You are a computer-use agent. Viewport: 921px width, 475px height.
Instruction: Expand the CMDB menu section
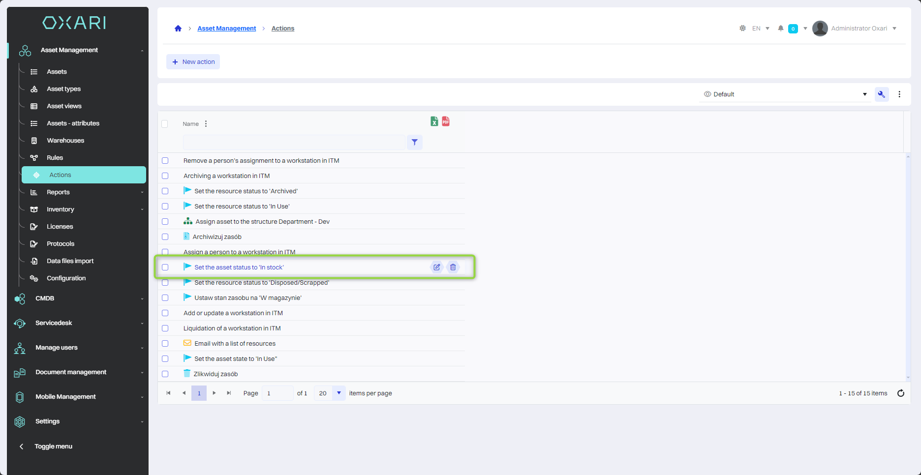(x=79, y=298)
